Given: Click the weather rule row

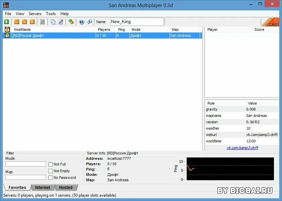Looking at the screenshot, I should 242,128.
